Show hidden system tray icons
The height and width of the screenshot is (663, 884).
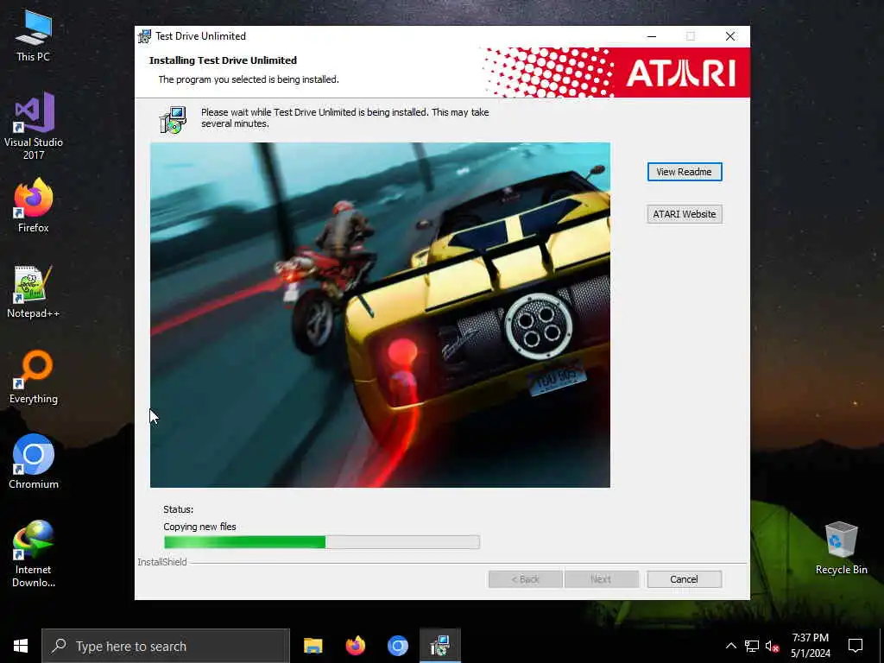click(x=730, y=646)
